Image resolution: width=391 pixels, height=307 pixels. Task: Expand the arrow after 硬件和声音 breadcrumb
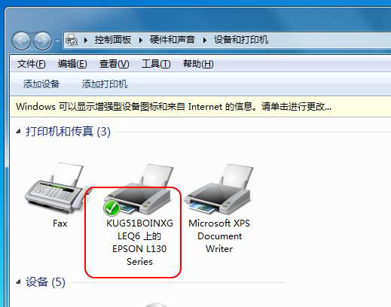pyautogui.click(x=205, y=40)
